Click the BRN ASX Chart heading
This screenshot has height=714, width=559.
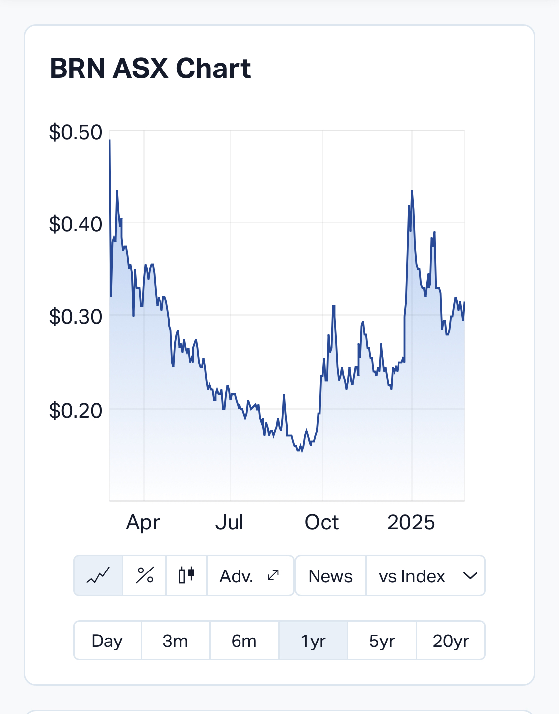[x=151, y=68]
